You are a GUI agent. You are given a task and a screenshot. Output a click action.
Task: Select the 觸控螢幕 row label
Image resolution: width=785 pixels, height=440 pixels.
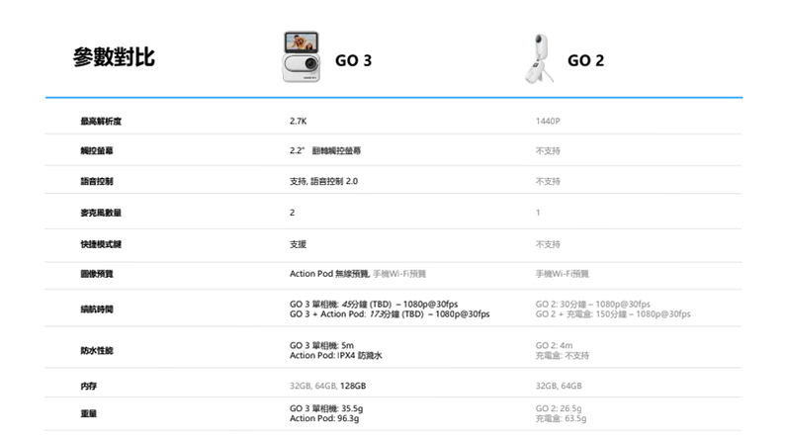tap(97, 151)
